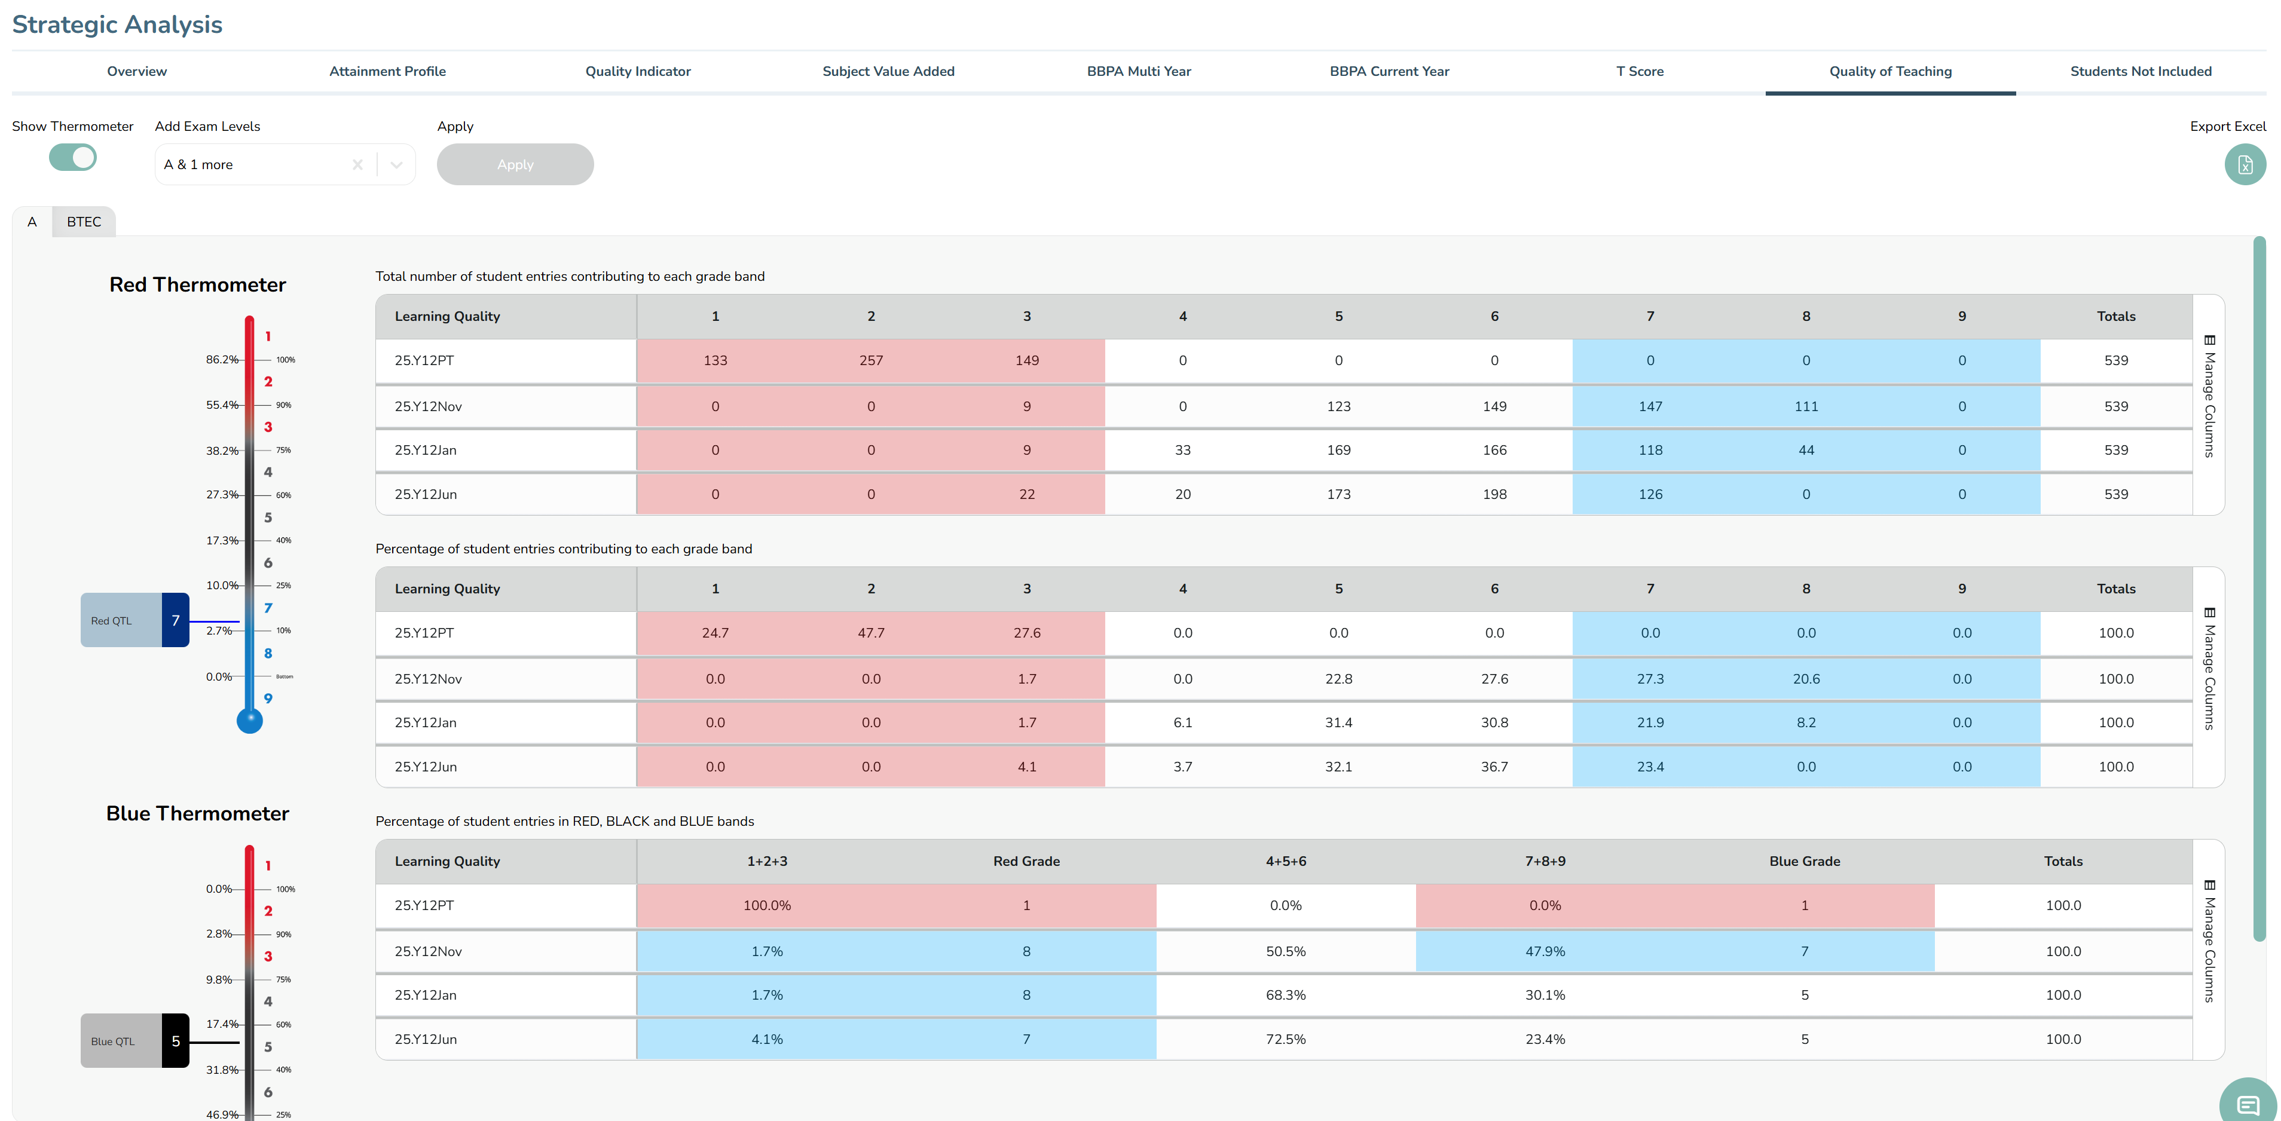
Task: Click the 55.4% label on Red Thermometer
Action: click(222, 406)
